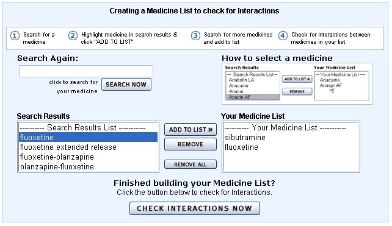Image resolution: width=392 pixels, height=226 pixels.
Task: Click the step 4 circle icon
Action: [x=283, y=36]
